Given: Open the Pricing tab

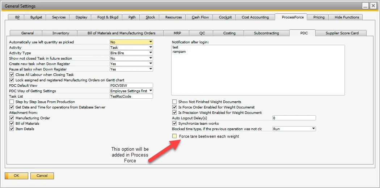Looking at the screenshot, I should 319,17.
